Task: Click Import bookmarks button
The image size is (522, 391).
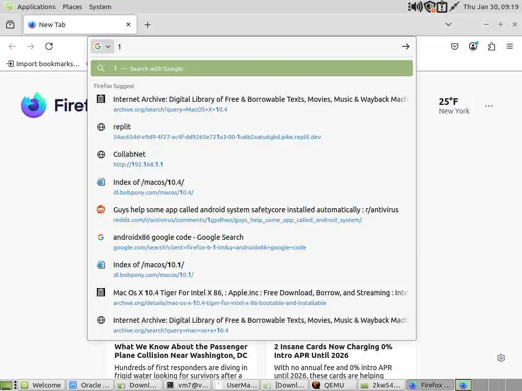Action: pos(43,64)
